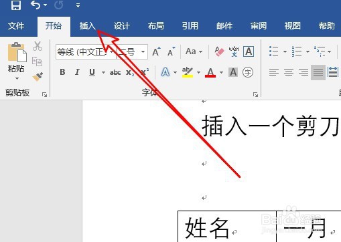Open the 帮助 (Help) tab
The width and height of the screenshot is (341, 242).
pyautogui.click(x=327, y=26)
